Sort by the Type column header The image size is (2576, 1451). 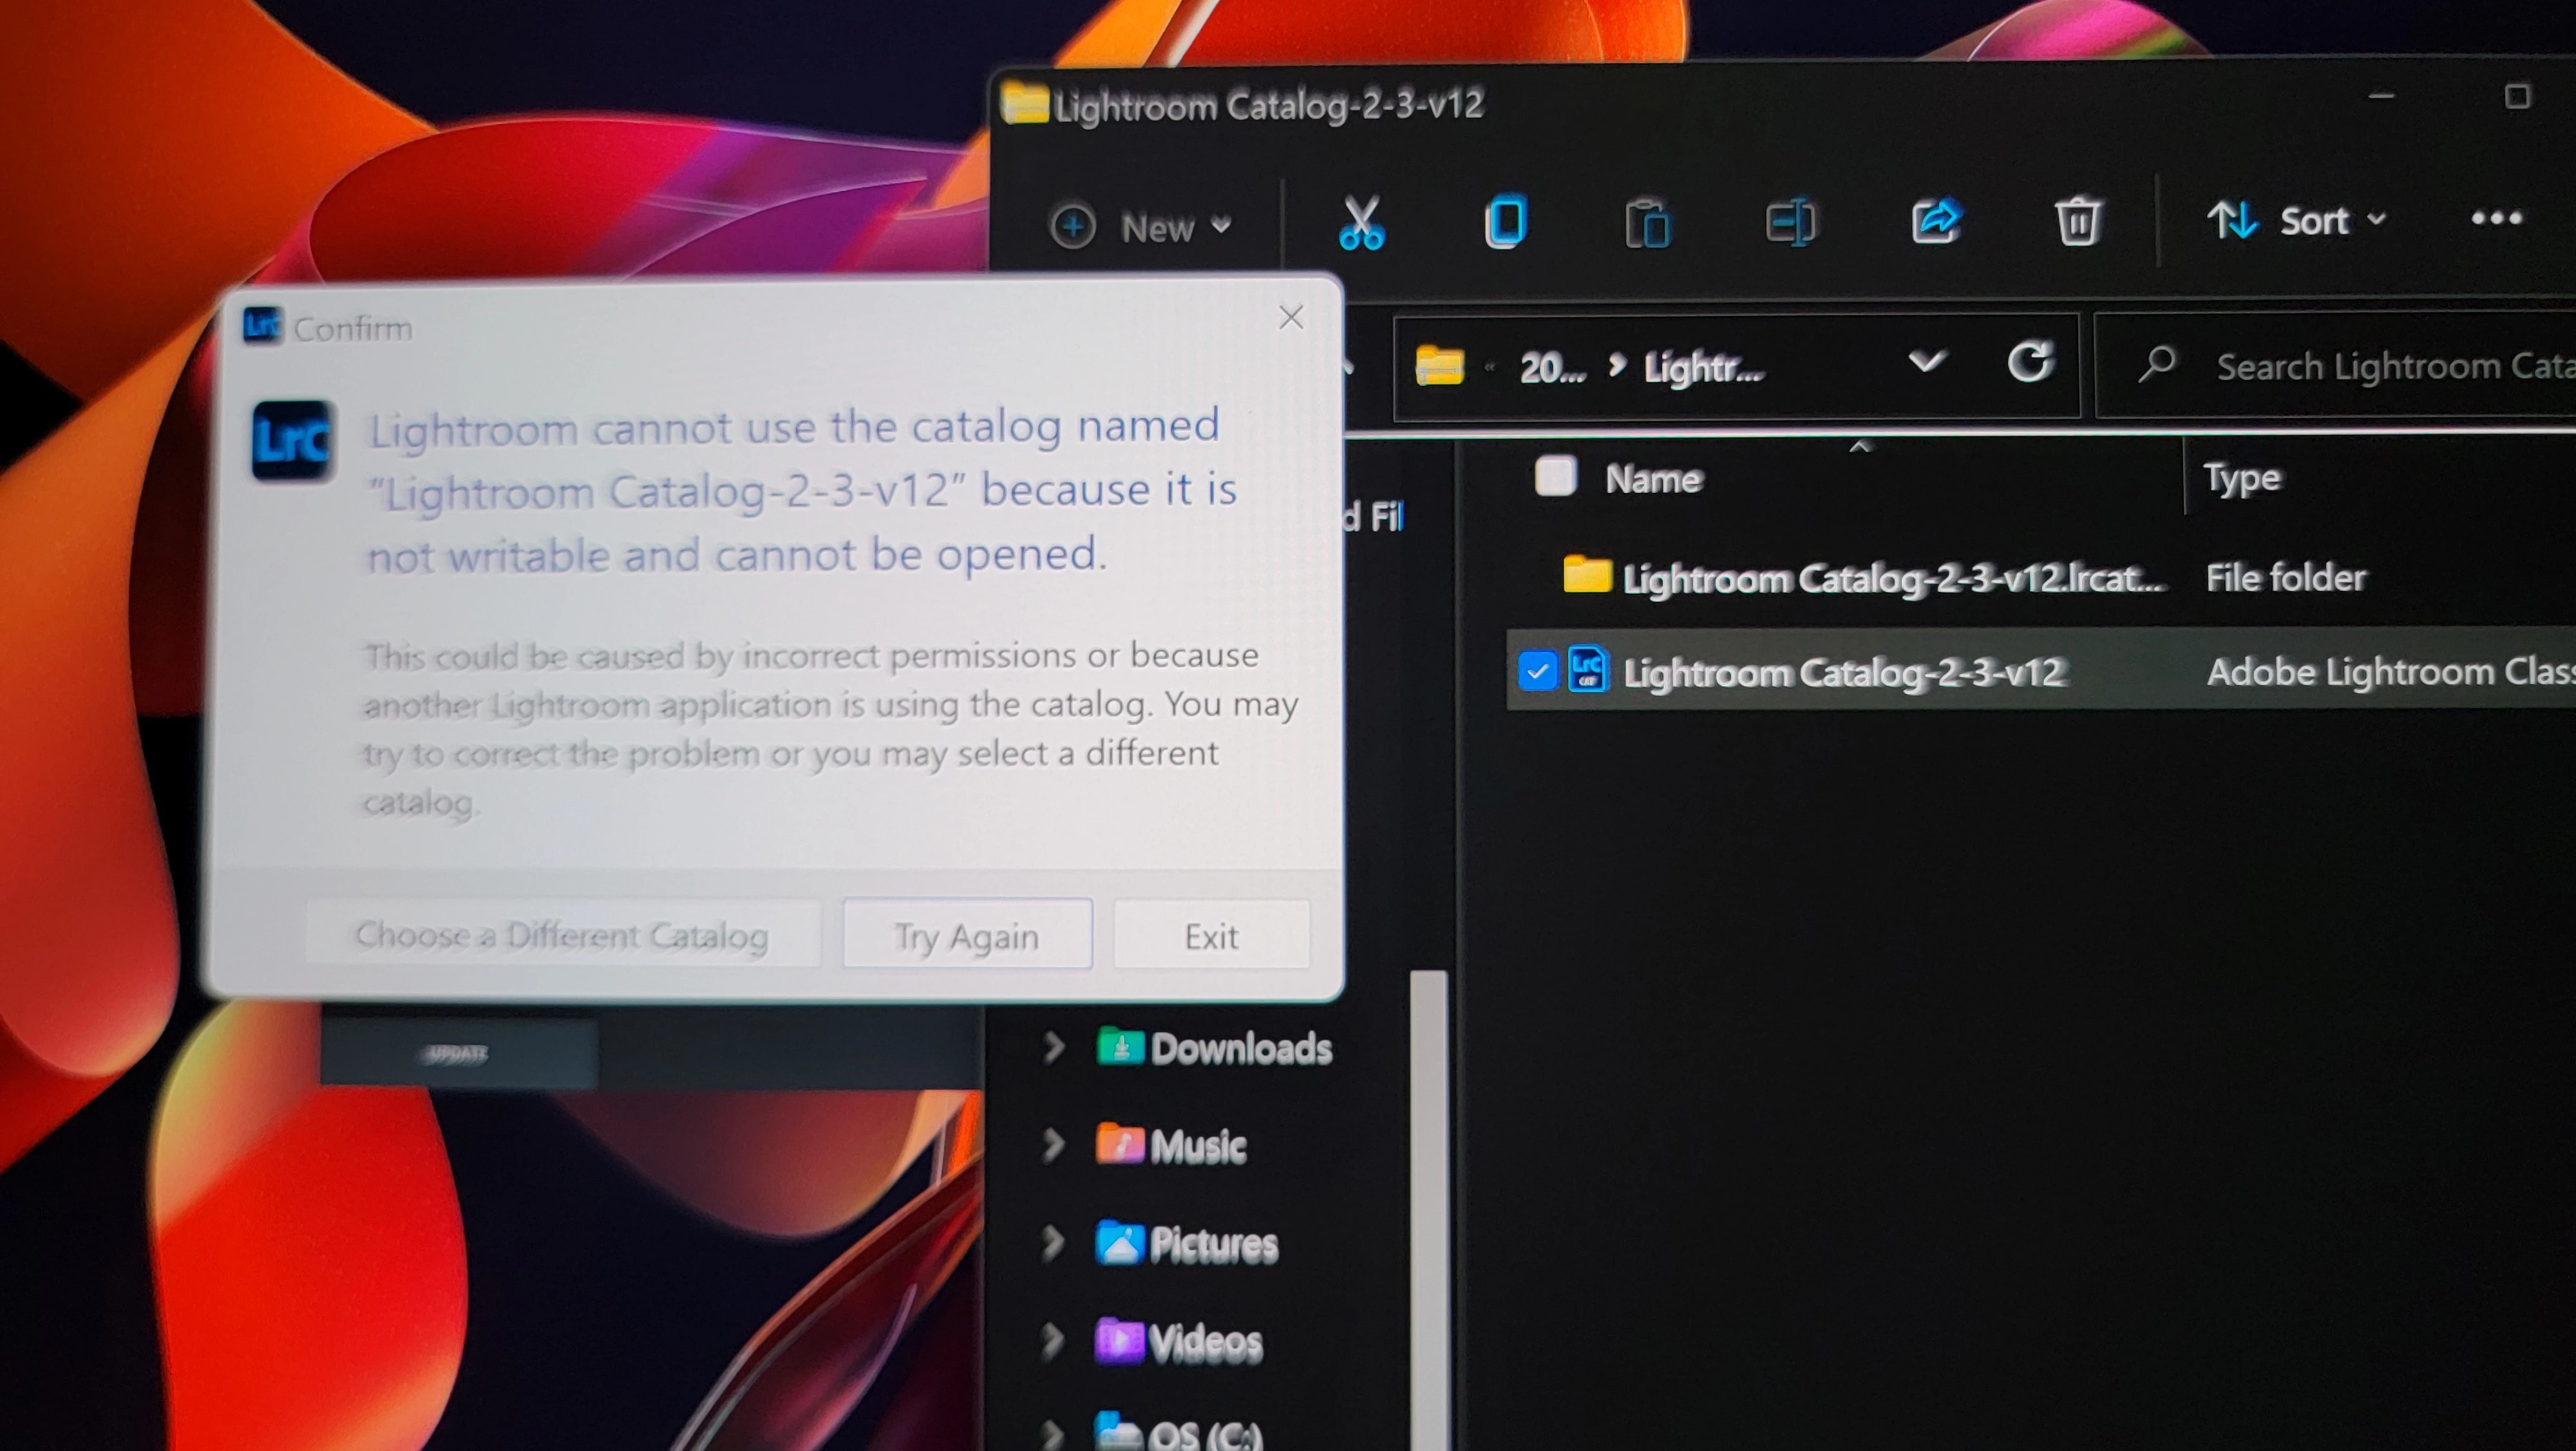click(2242, 477)
